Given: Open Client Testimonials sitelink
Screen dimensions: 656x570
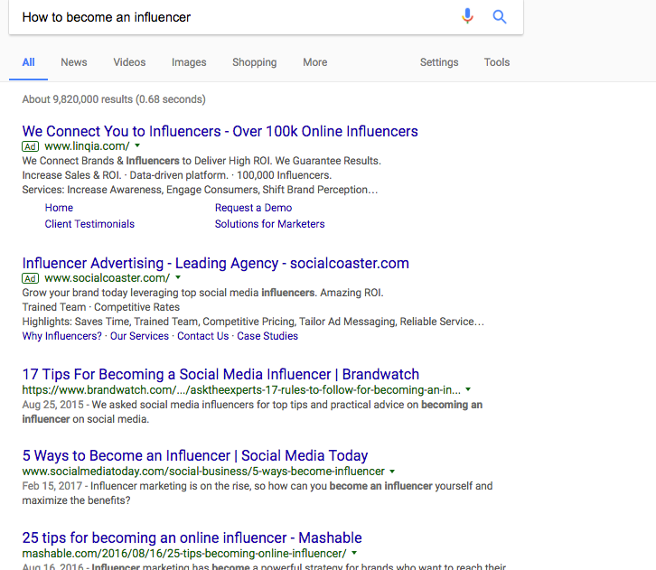Looking at the screenshot, I should point(89,224).
